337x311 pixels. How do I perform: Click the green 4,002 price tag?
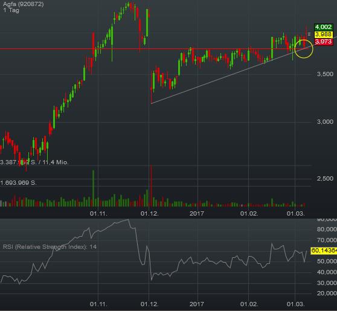click(x=324, y=27)
